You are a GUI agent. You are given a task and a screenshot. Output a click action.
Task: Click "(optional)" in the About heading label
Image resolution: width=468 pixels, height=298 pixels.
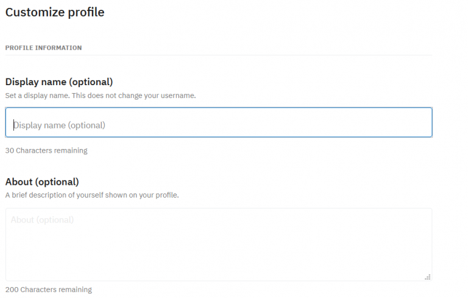point(57,181)
